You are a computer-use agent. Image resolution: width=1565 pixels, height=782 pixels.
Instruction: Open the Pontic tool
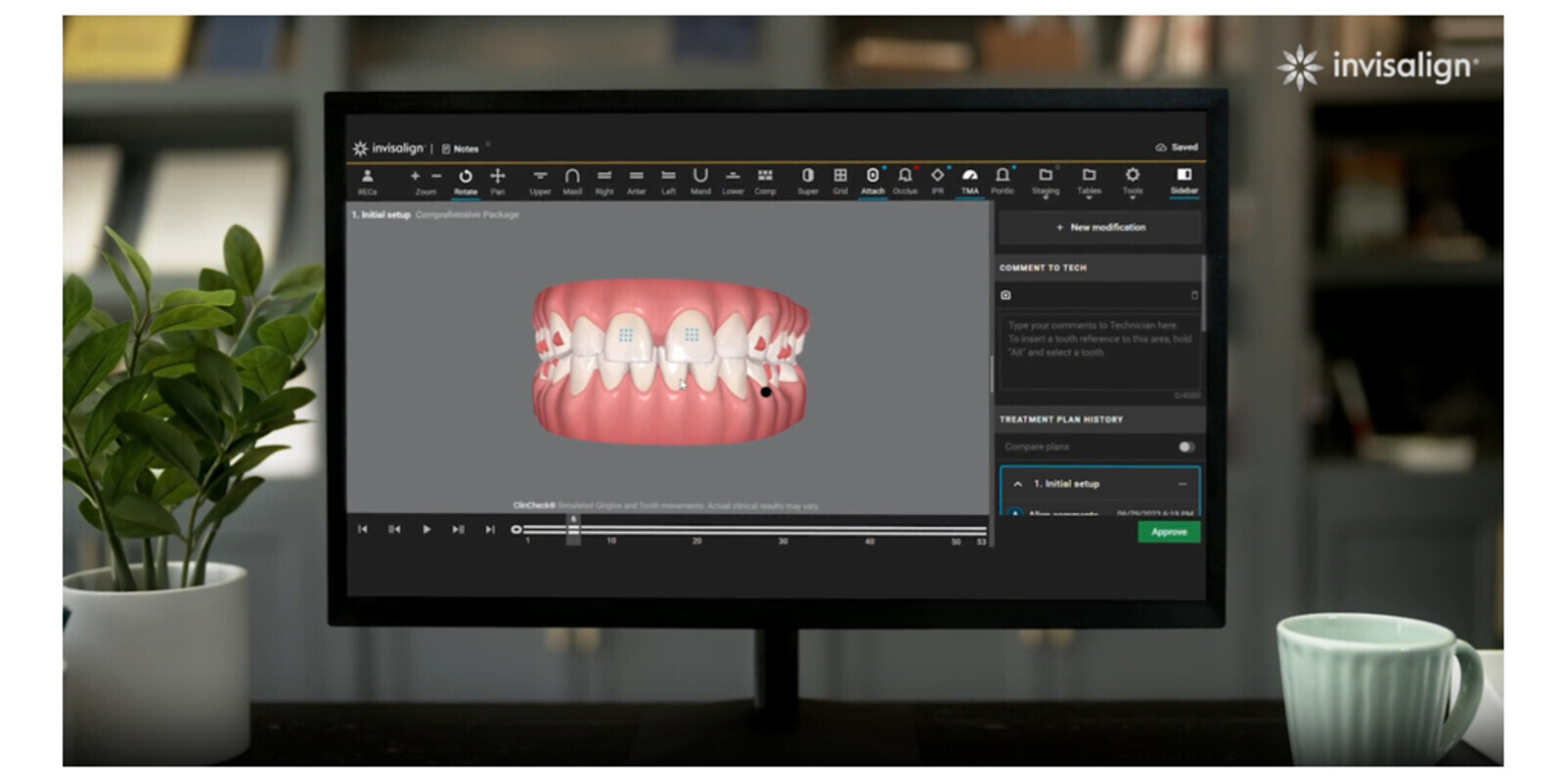(1002, 180)
